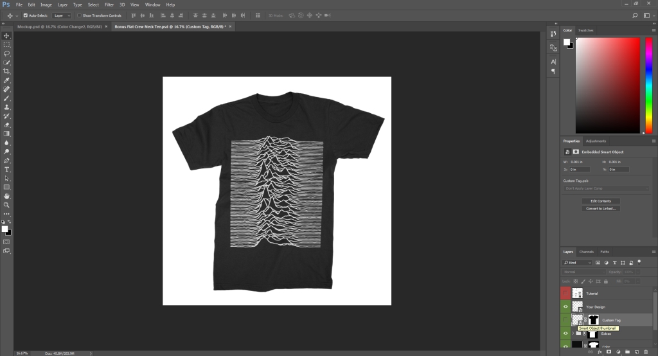This screenshot has height=356, width=658.
Task: Toggle Quick Mask mode icon
Action: (6, 242)
